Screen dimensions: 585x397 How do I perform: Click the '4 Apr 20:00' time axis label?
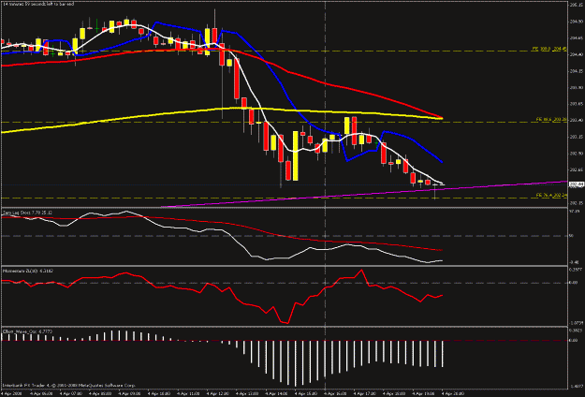[453, 393]
